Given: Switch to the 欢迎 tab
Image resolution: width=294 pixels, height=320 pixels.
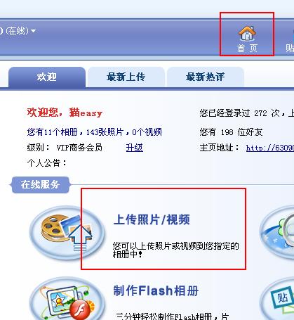Looking at the screenshot, I should coord(47,77).
